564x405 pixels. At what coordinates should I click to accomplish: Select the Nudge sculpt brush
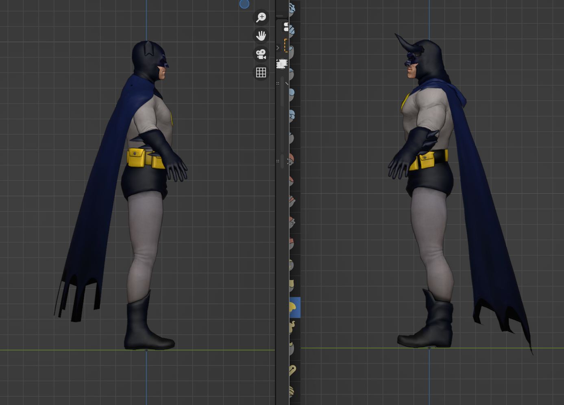[x=295, y=392]
